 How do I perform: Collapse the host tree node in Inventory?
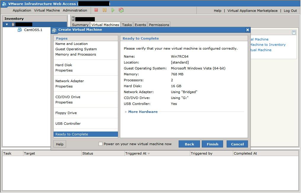point(7,25)
